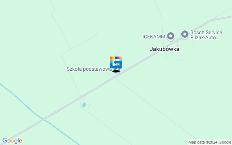Click the colorful arrow marker above the school
The width and height of the screenshot is (232, 145).
(116, 62)
